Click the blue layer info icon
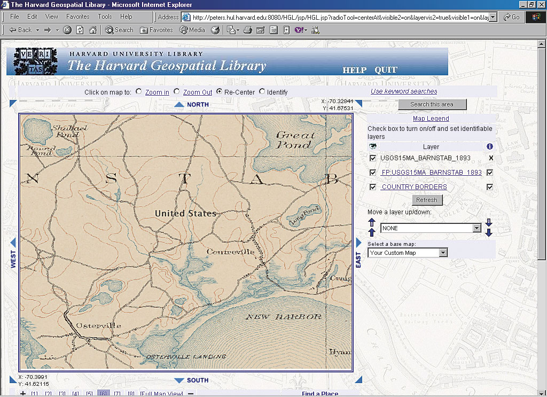 click(x=489, y=146)
